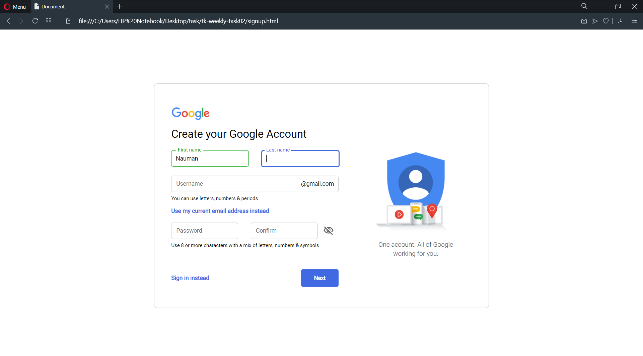Take a snapshot with camera icon
Image resolution: width=643 pixels, height=356 pixels.
tap(584, 21)
